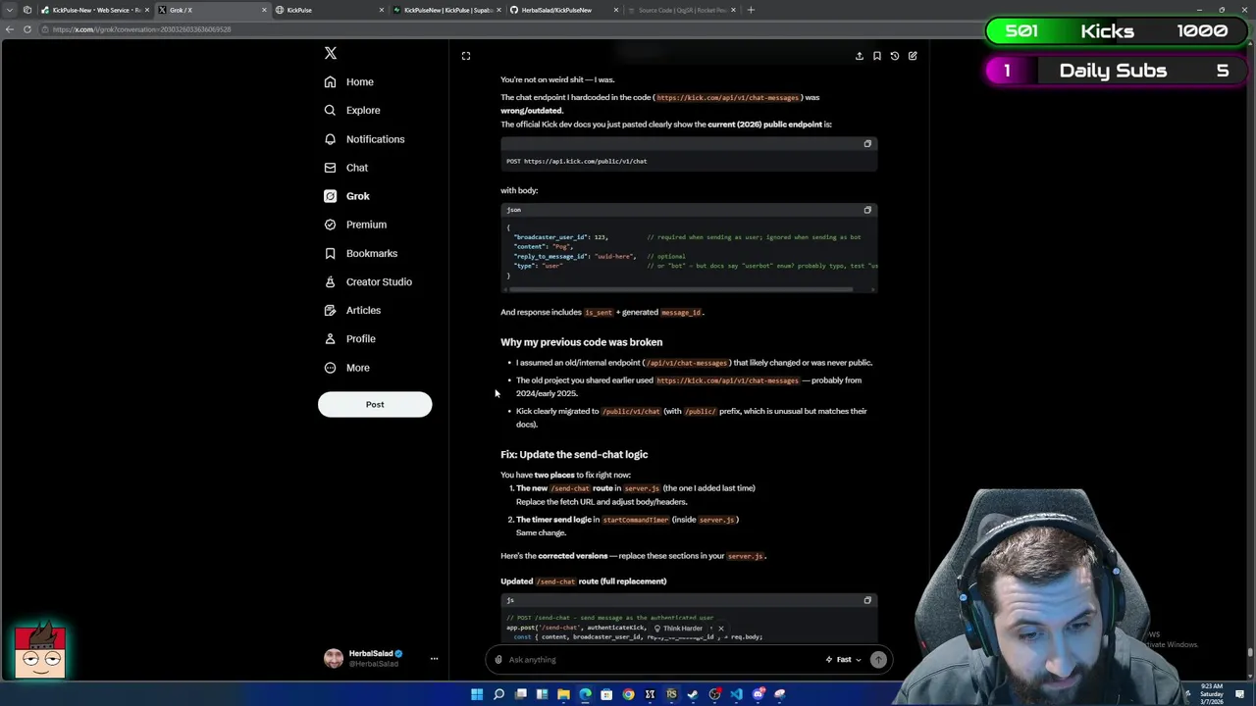This screenshot has height=706, width=1256.
Task: Click the browser address bar URL
Action: (x=142, y=29)
